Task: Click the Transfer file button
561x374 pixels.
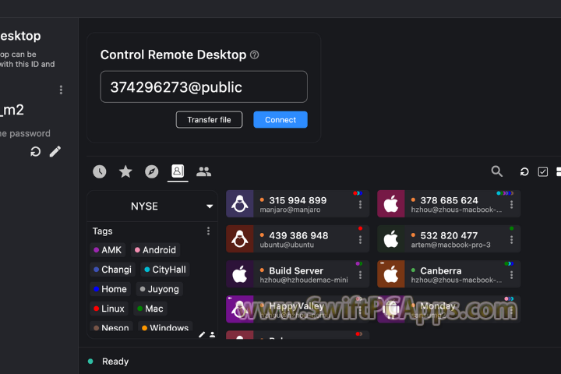Action: (x=209, y=119)
